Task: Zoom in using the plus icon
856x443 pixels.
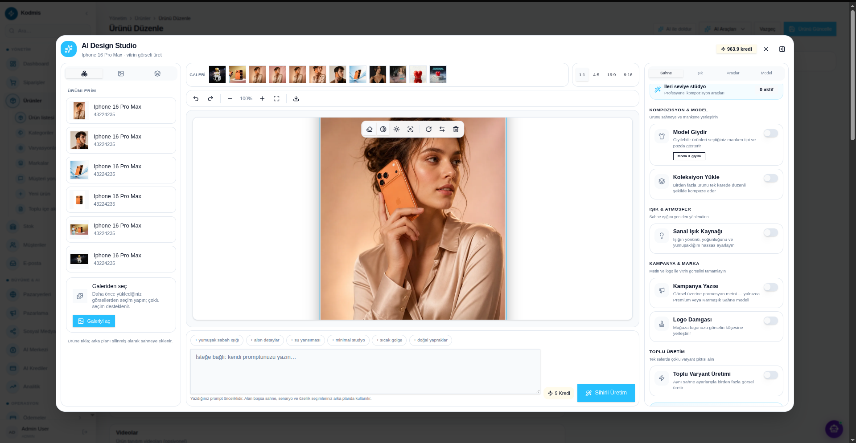Action: 262,98
